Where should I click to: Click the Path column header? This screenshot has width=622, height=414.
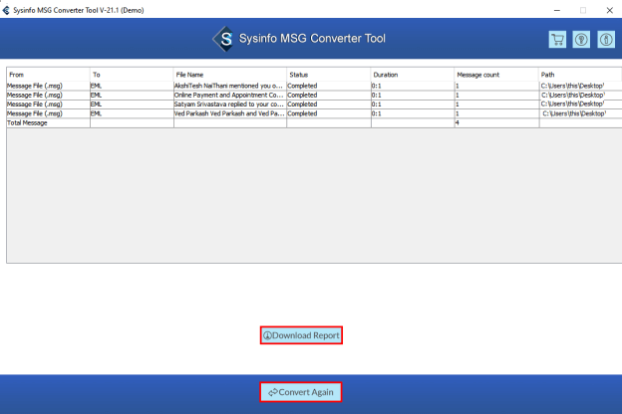(x=576, y=75)
